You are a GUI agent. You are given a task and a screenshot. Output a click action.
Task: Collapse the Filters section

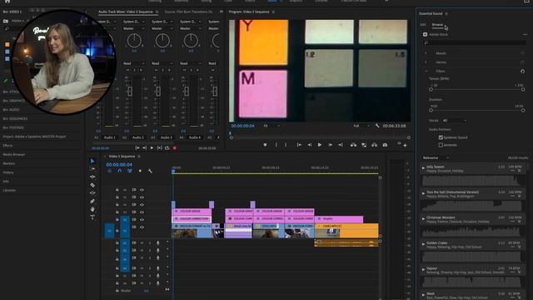(x=426, y=71)
